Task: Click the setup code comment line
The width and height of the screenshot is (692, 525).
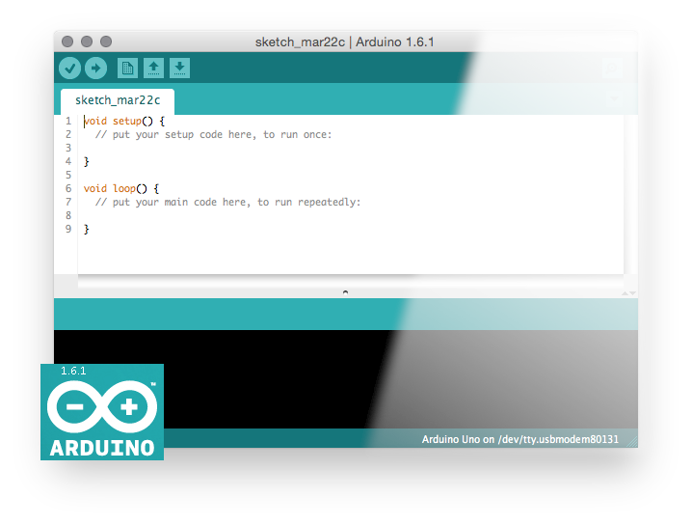Action: tap(213, 134)
